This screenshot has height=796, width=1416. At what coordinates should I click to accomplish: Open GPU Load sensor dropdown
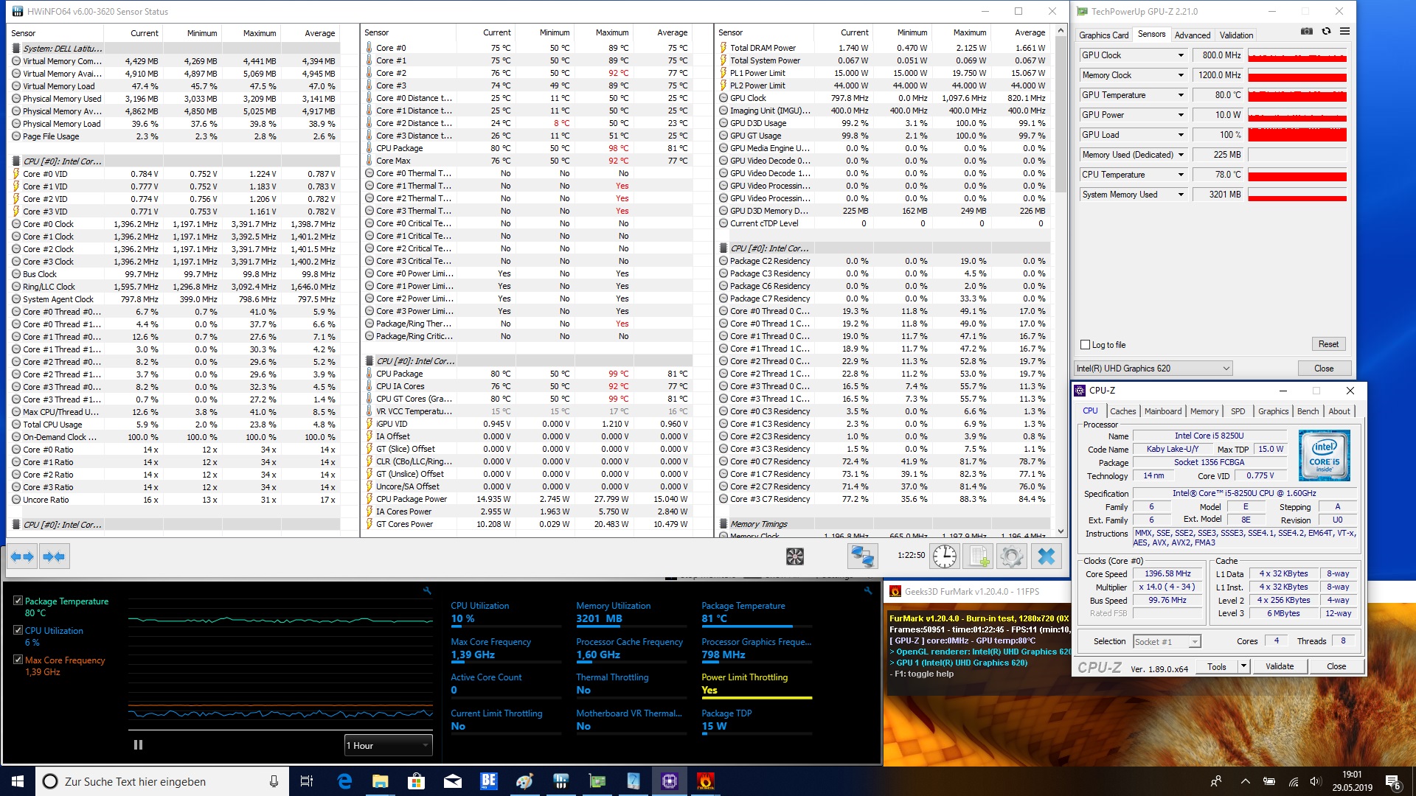pos(1181,135)
